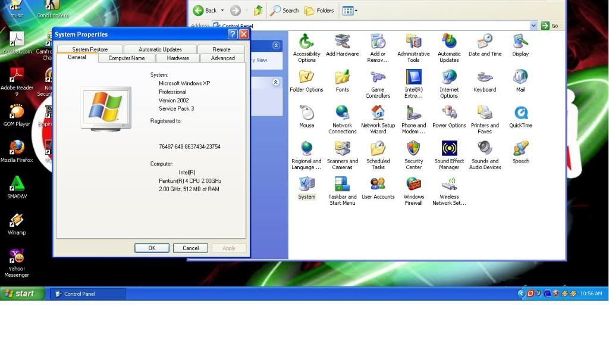Viewport: 609px width, 343px height.
Task: Switch to the Automatic Updates tab
Action: (x=160, y=49)
